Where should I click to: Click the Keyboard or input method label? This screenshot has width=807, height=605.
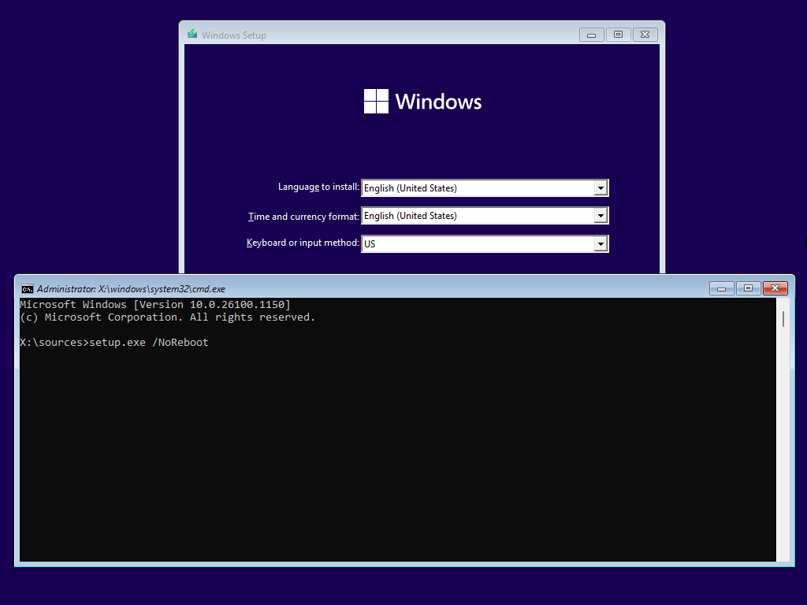pyautogui.click(x=303, y=243)
